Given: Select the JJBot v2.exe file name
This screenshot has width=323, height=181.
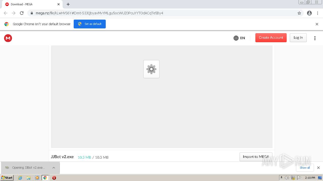Looking at the screenshot, I should click(62, 157).
